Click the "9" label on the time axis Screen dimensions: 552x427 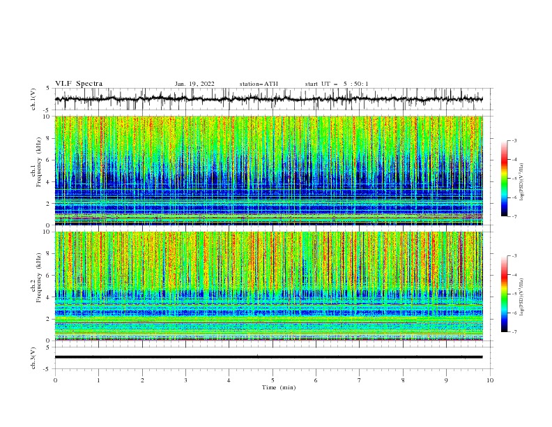tap(446, 380)
